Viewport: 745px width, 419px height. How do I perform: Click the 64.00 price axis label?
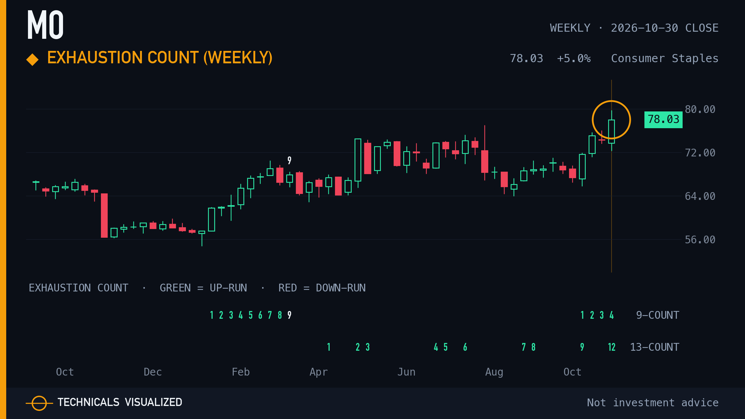700,196
